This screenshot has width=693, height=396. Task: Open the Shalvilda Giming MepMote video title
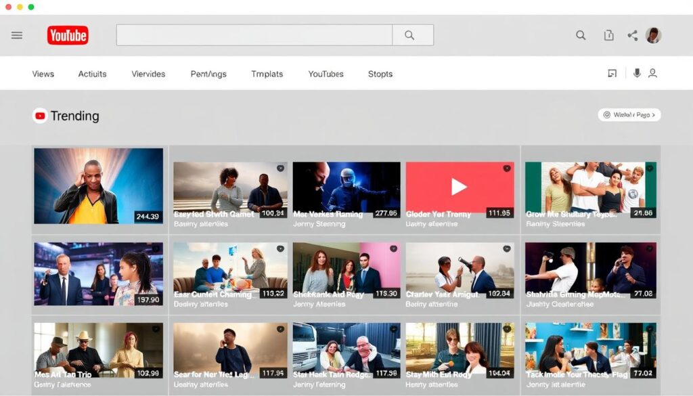[x=575, y=294]
